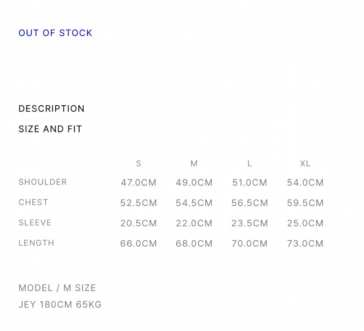Click the 54.5CM chest measurement

tap(194, 203)
